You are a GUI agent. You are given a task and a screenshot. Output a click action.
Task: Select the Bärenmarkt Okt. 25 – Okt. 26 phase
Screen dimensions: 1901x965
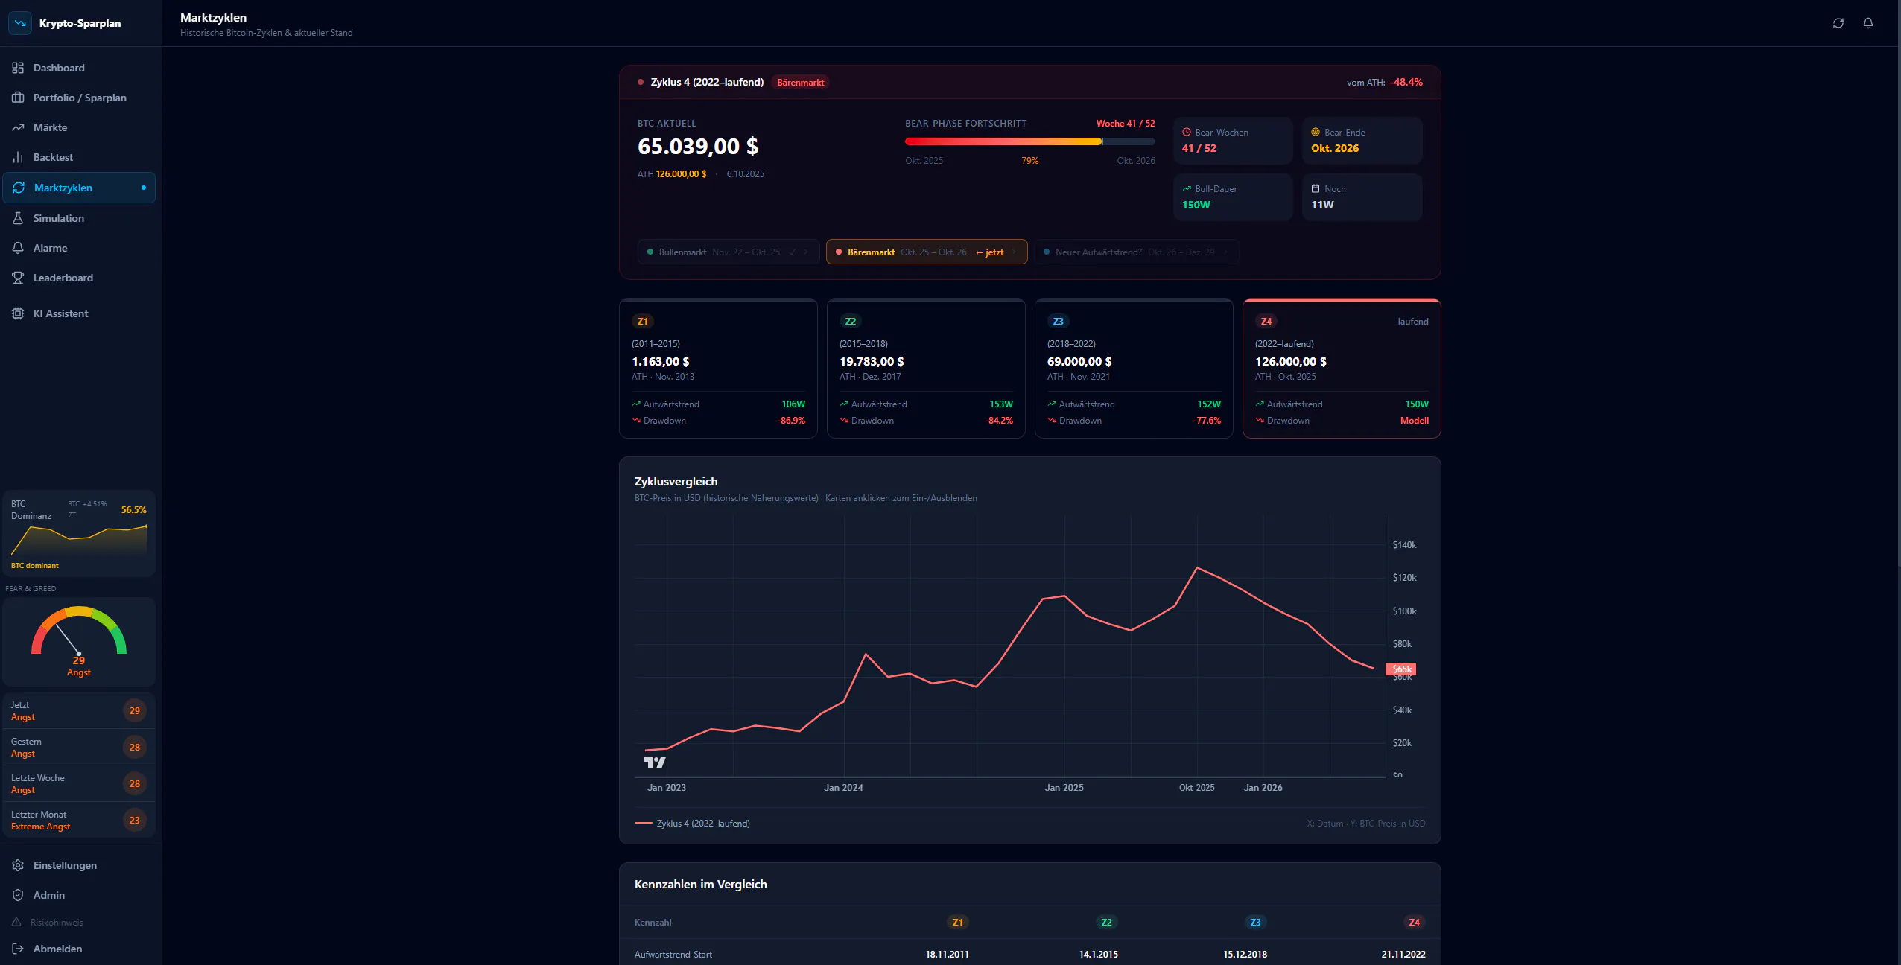927,252
